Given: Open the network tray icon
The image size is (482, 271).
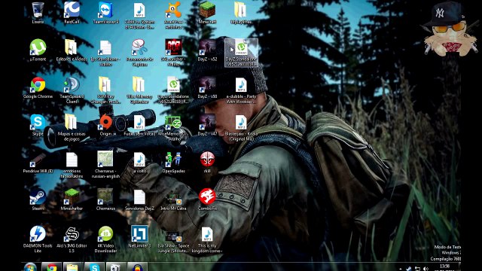Looking at the screenshot, I should (x=417, y=269).
